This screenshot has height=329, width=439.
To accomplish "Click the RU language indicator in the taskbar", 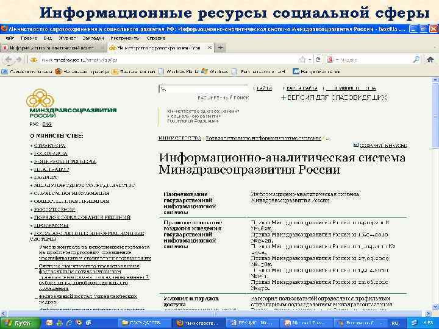I will 395,323.
